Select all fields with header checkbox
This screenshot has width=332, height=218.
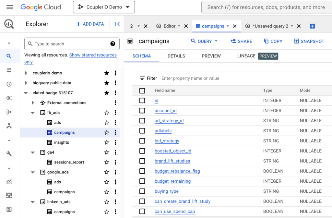(x=142, y=91)
